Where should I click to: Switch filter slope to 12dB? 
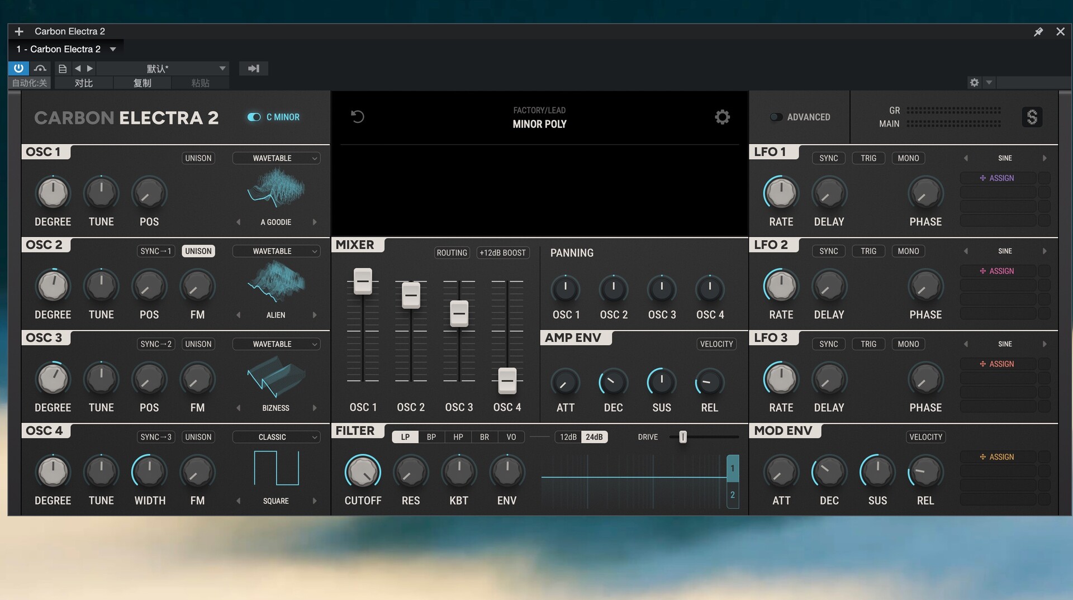click(x=568, y=437)
